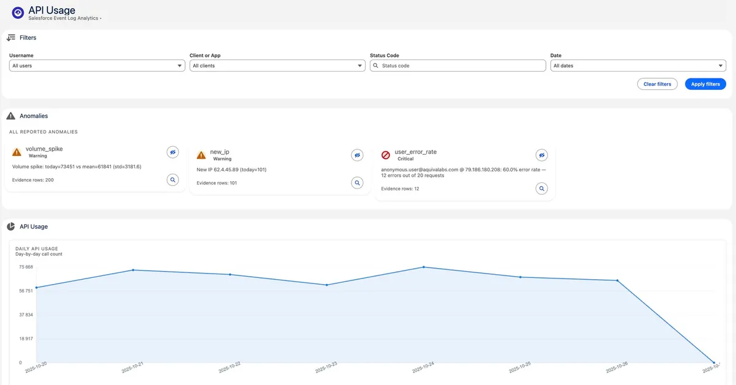
Task: Click the 75 668 y-axis label
Action: (x=25, y=267)
